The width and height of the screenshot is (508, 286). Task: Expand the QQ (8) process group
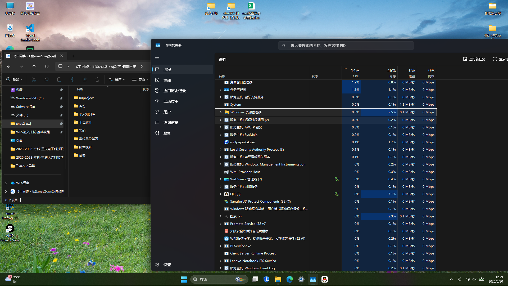[220, 194]
